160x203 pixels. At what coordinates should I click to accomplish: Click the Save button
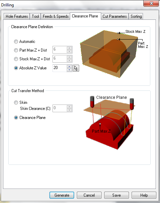117,195
